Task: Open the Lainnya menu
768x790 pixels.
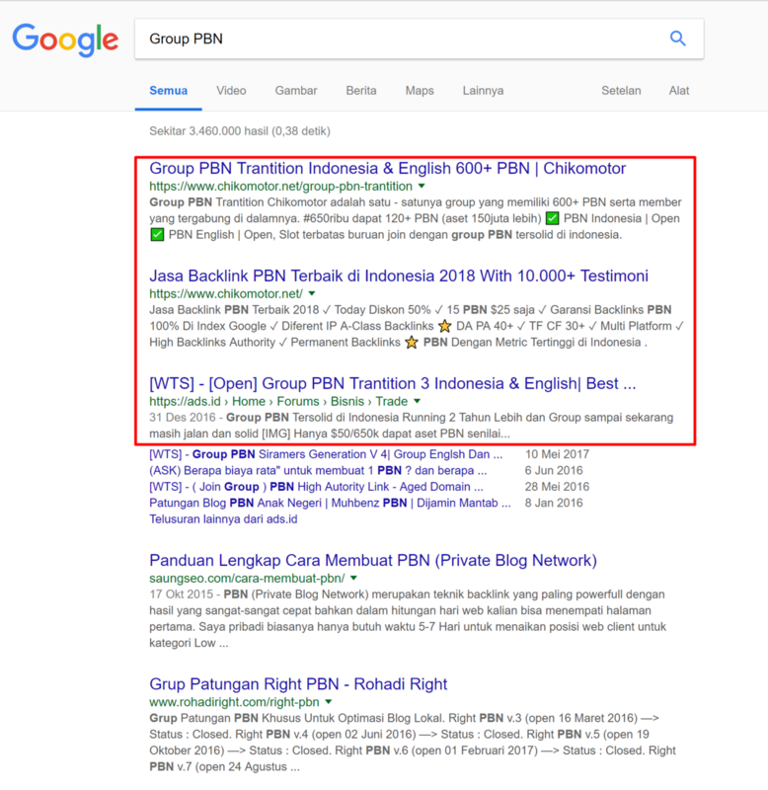Action: 483,91
